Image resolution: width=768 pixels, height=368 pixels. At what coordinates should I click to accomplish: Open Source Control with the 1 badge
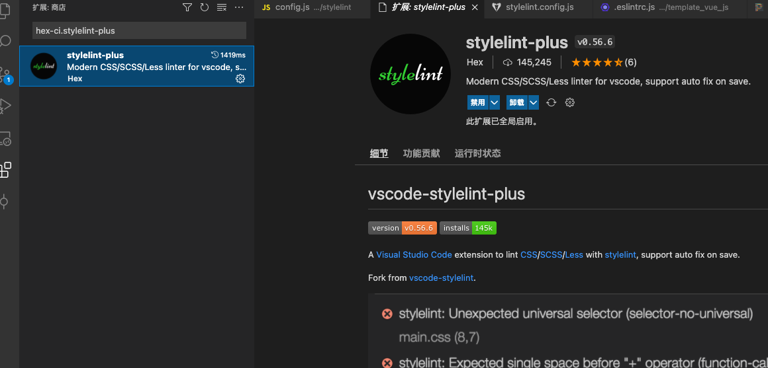coord(5,74)
